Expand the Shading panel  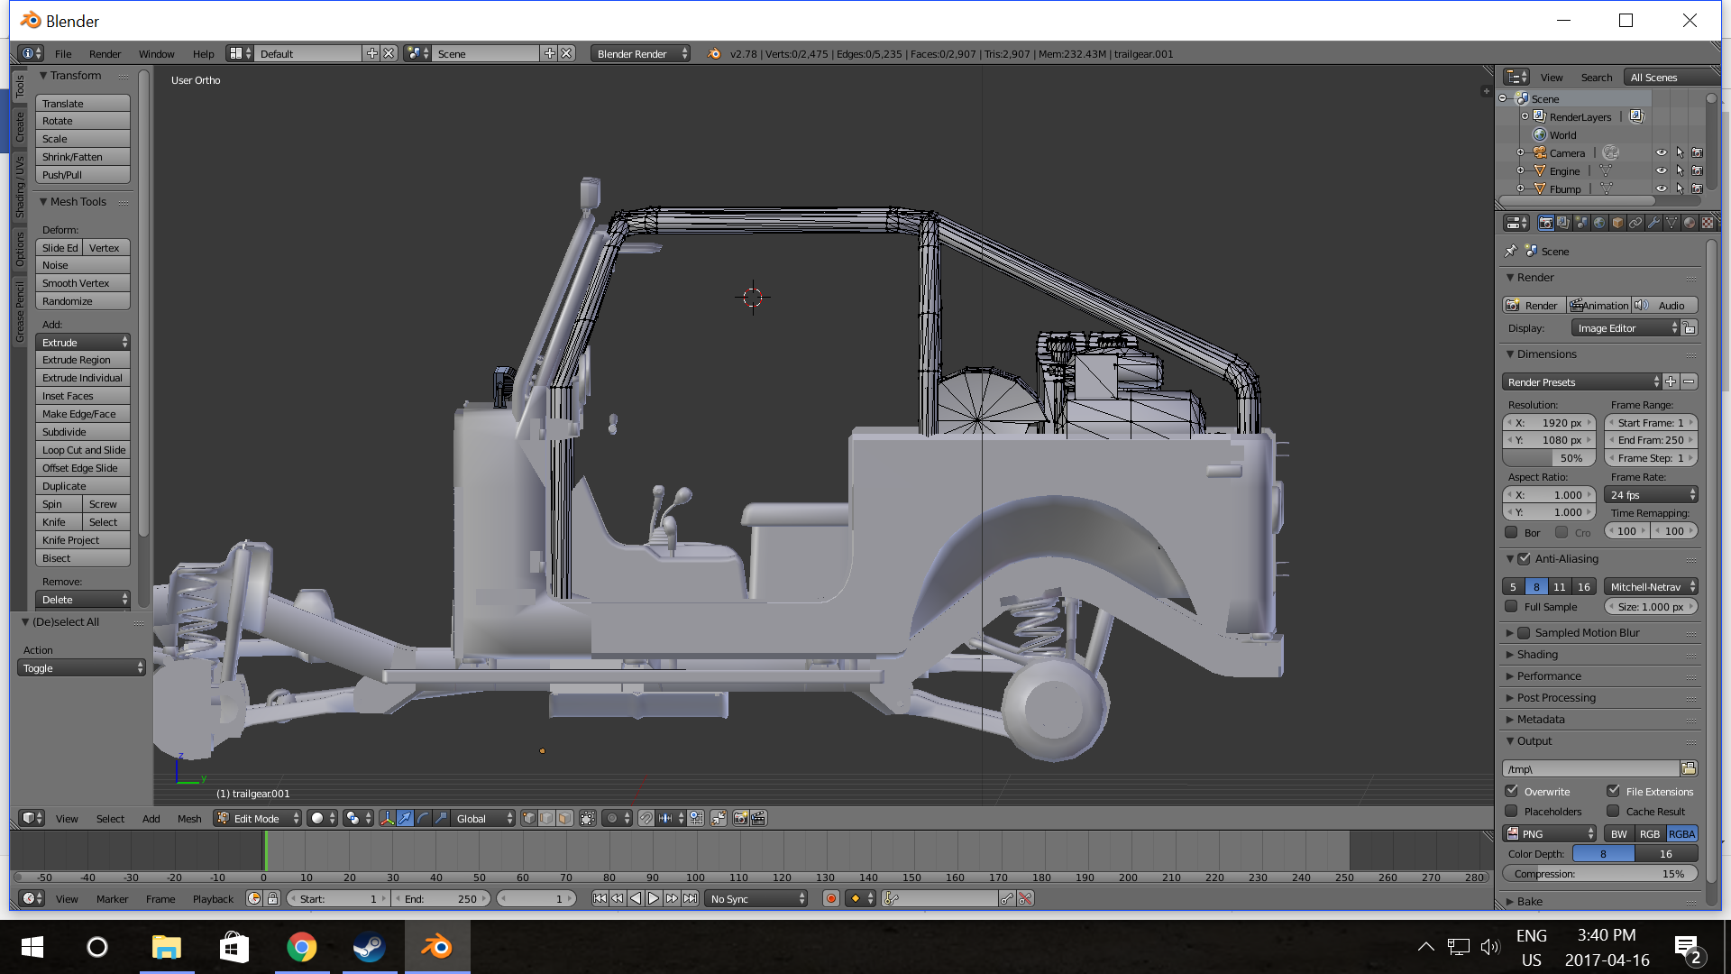[x=1536, y=654]
